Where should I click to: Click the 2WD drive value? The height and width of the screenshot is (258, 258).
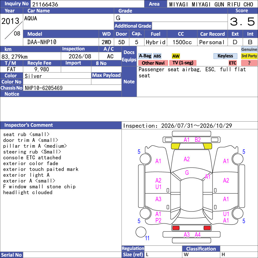(106, 42)
